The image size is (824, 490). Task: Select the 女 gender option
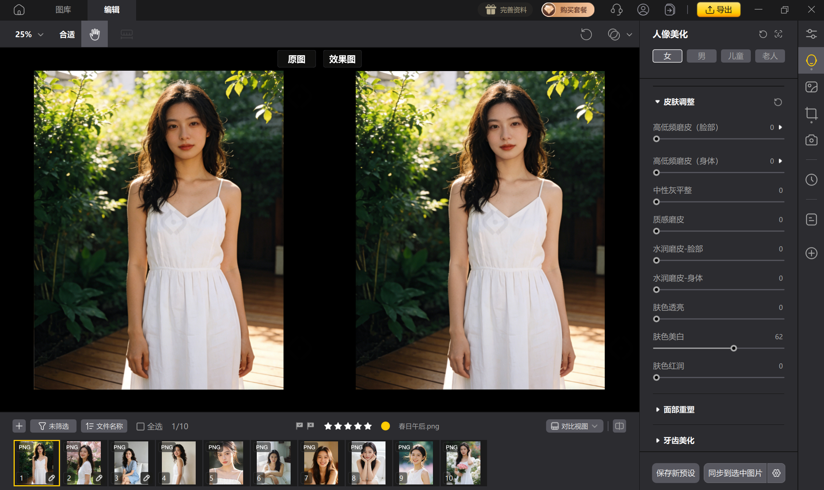tap(667, 56)
